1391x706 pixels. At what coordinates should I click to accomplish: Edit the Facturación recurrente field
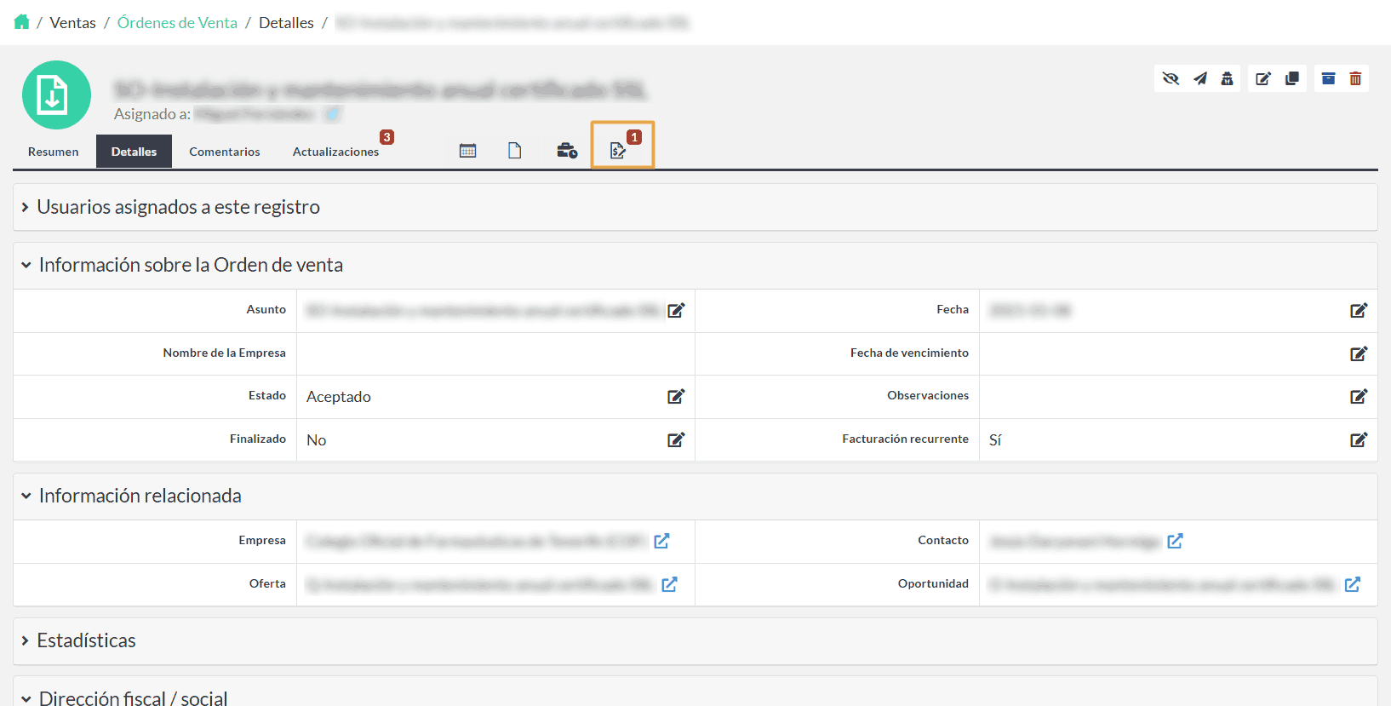pyautogui.click(x=1358, y=439)
